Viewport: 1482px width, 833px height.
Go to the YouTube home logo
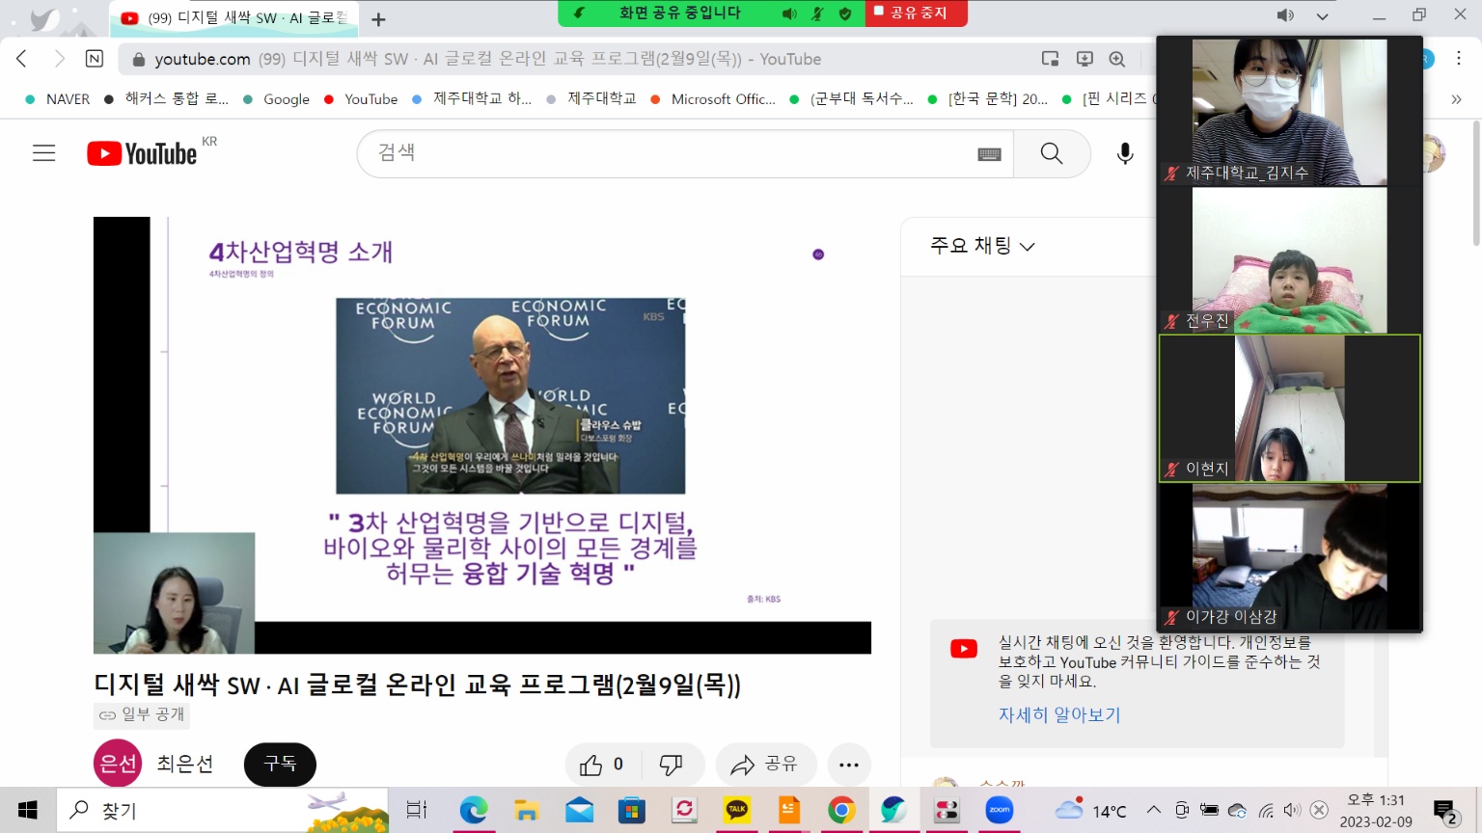pos(142,153)
